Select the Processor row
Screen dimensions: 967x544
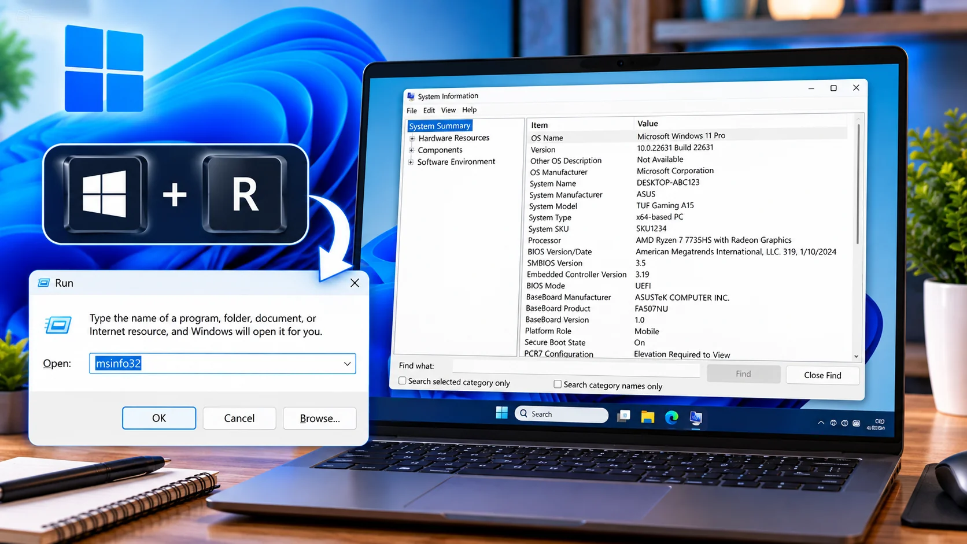tap(687, 240)
